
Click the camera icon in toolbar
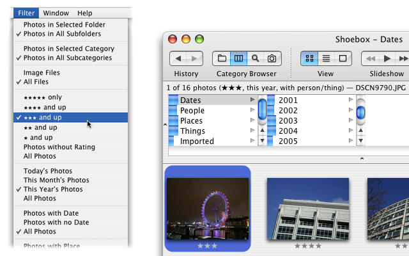(272, 59)
